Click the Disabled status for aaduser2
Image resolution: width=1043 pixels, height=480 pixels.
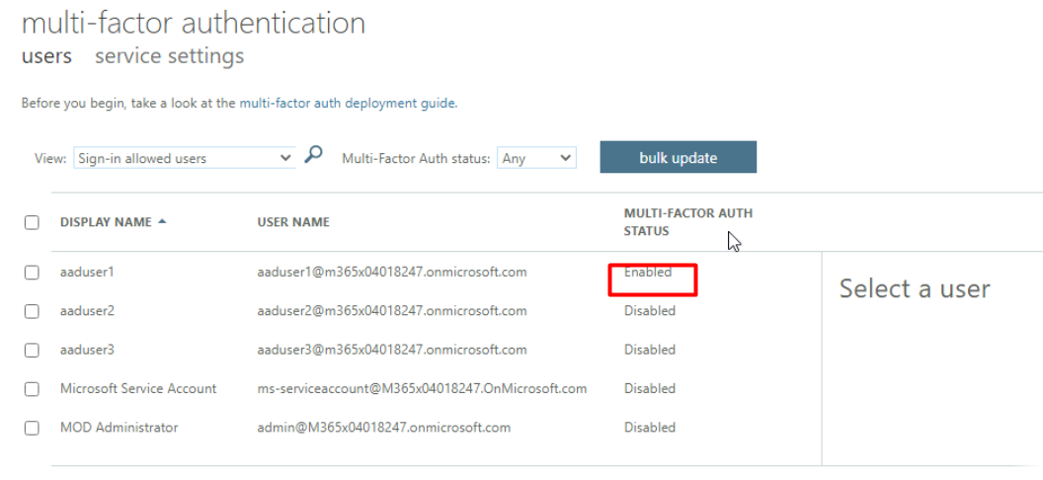point(650,310)
